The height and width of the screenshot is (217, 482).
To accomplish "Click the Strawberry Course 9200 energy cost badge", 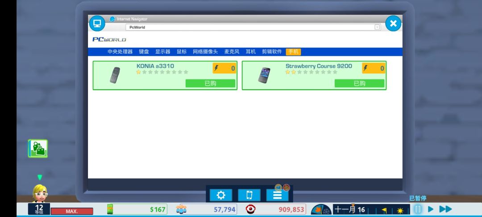I will (374, 68).
